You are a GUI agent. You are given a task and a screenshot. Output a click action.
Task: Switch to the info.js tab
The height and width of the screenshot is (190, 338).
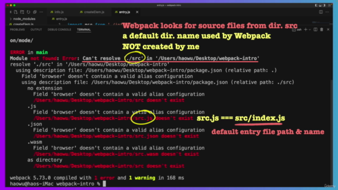click(x=57, y=12)
